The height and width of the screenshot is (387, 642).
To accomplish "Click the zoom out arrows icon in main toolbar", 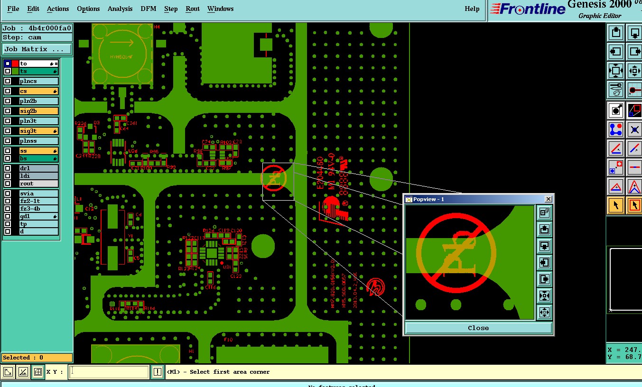I will tap(634, 71).
